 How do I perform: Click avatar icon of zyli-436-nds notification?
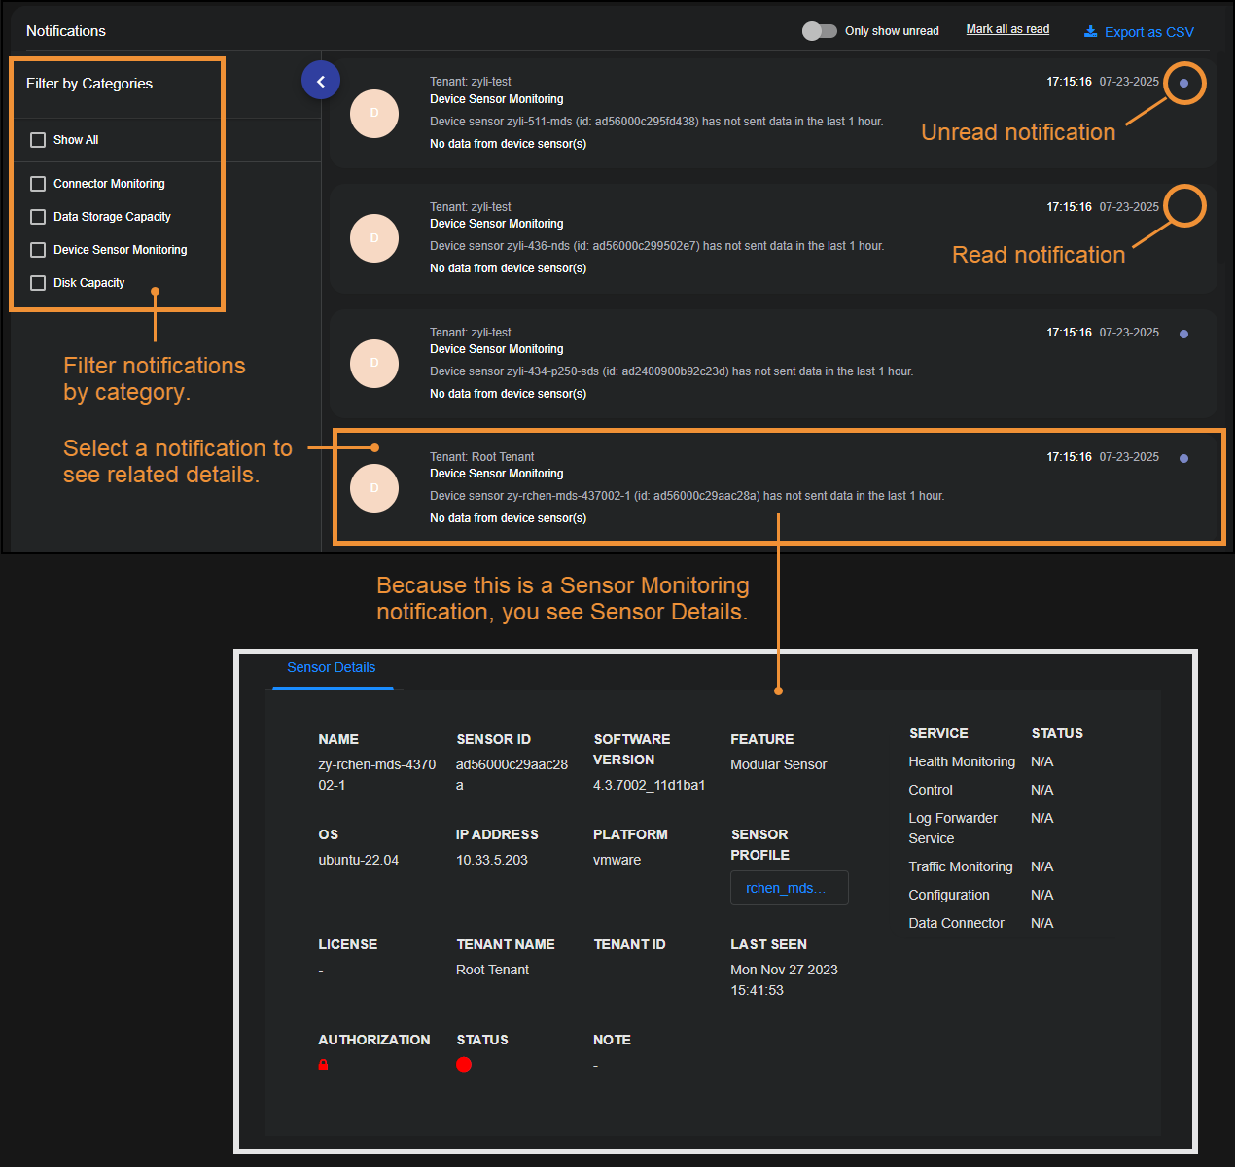[x=374, y=238]
